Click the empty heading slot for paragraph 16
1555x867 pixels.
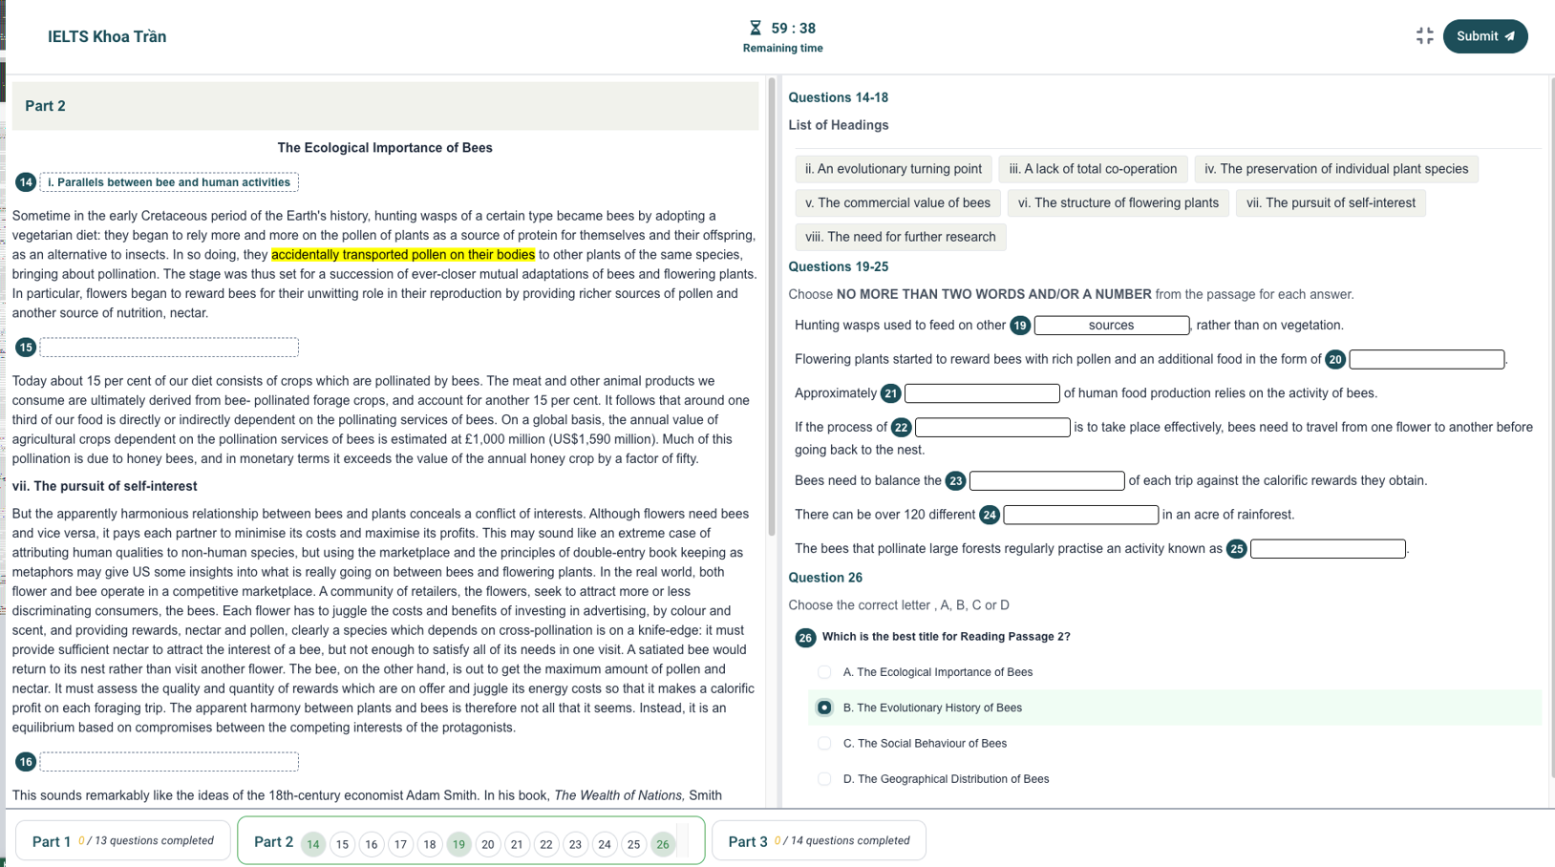(x=169, y=762)
